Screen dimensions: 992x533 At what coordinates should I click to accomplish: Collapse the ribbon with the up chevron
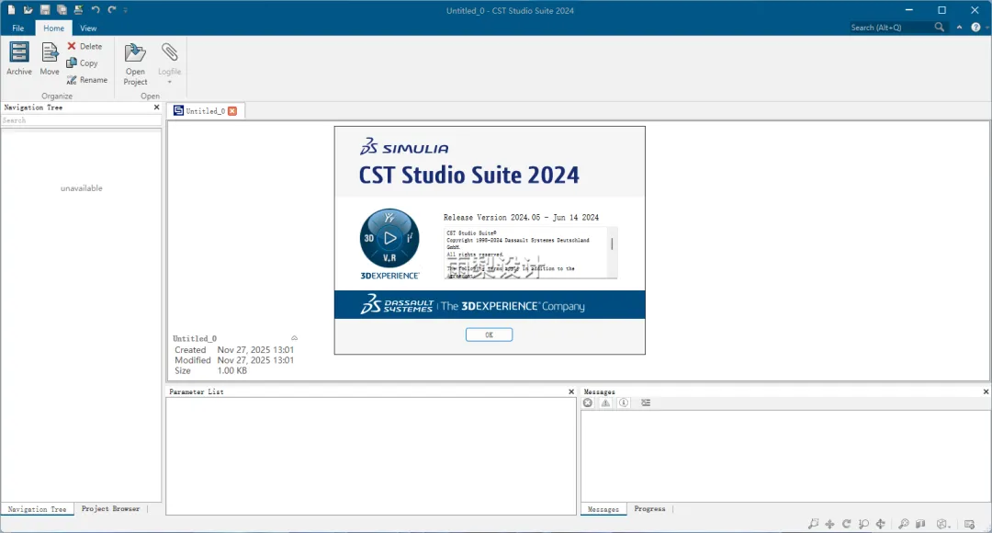pyautogui.click(x=960, y=28)
